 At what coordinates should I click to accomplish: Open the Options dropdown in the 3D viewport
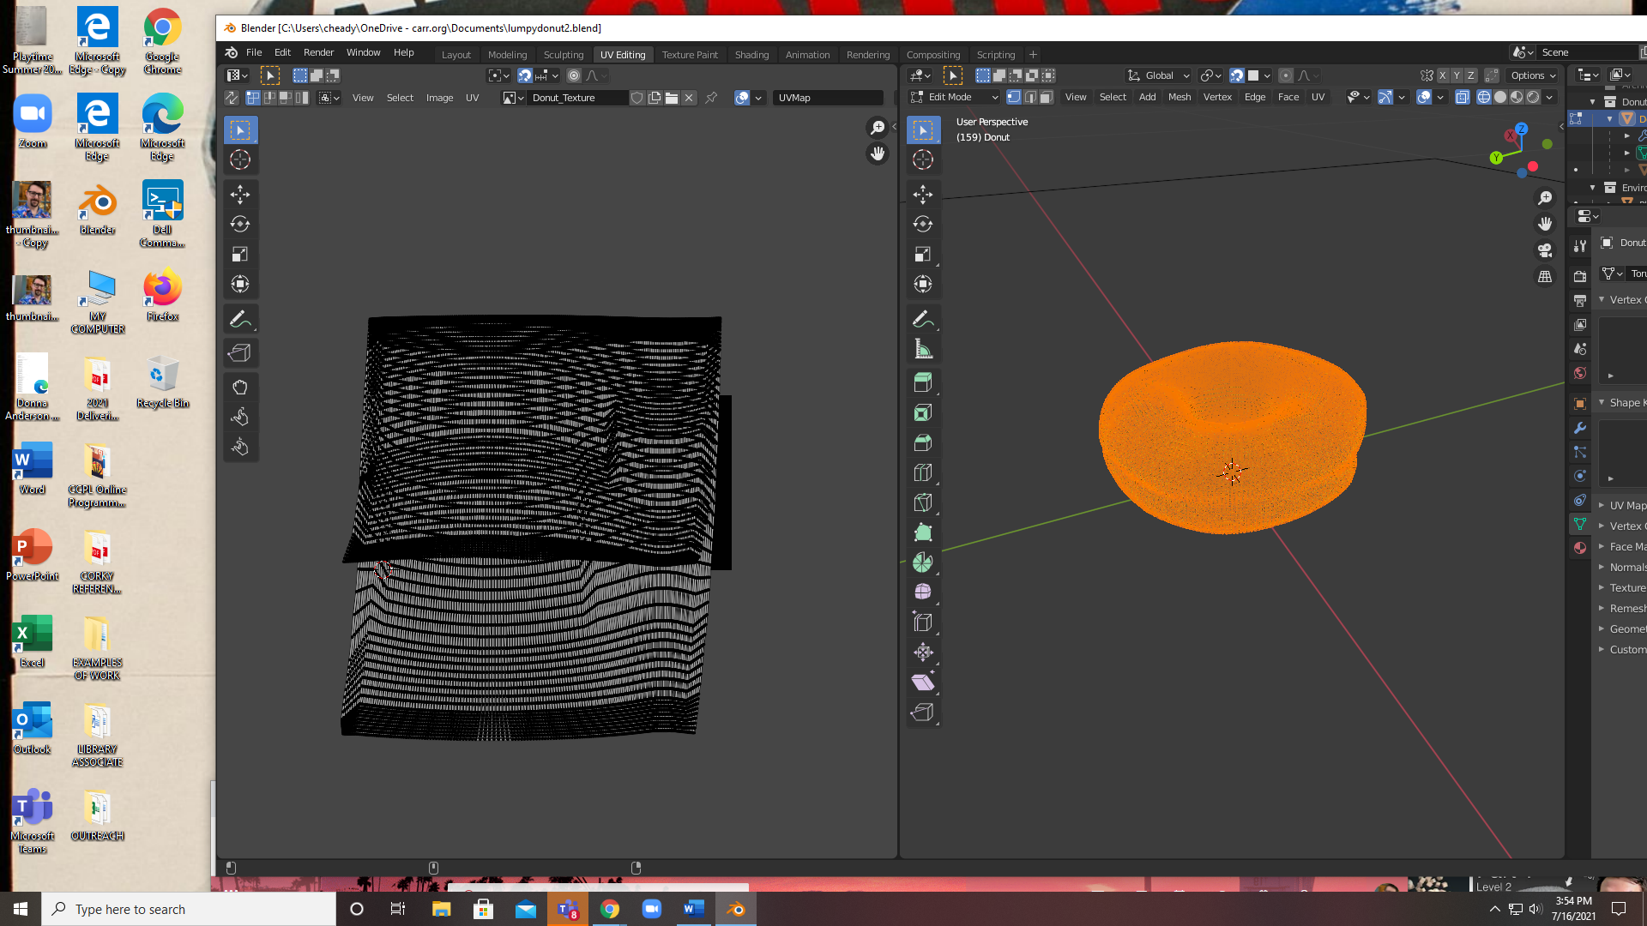1534,75
